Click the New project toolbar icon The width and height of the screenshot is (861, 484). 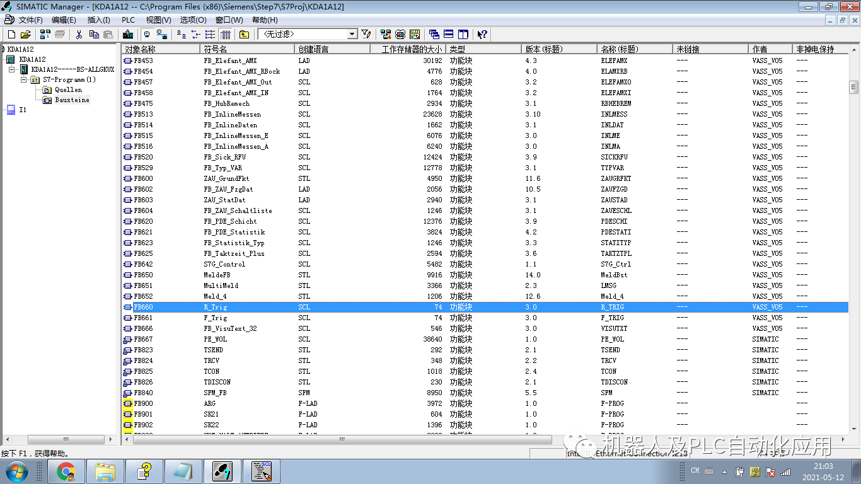(x=11, y=34)
